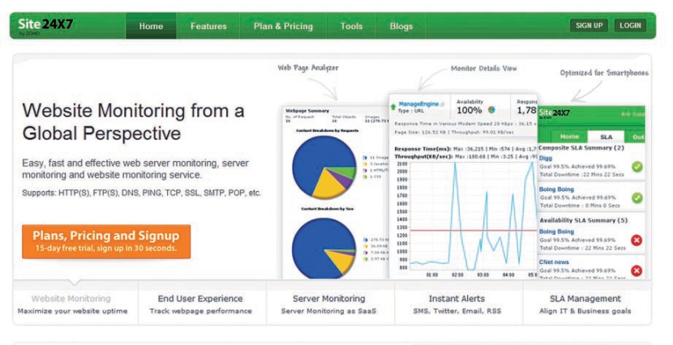Click the 'Webpage Summary' title text
The height and width of the screenshot is (345, 673).
[307, 111]
